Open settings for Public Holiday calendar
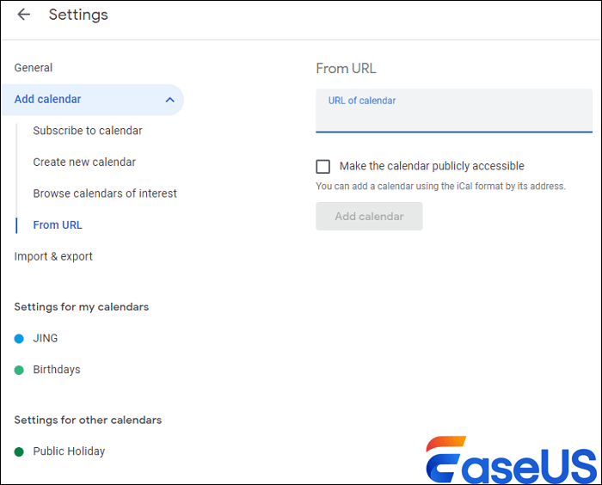The image size is (602, 485). click(x=69, y=451)
